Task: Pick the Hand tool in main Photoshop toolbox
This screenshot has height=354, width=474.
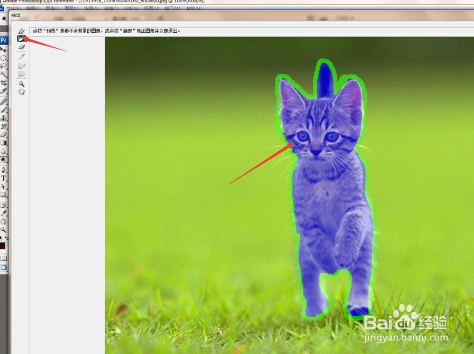Action: click(4, 221)
